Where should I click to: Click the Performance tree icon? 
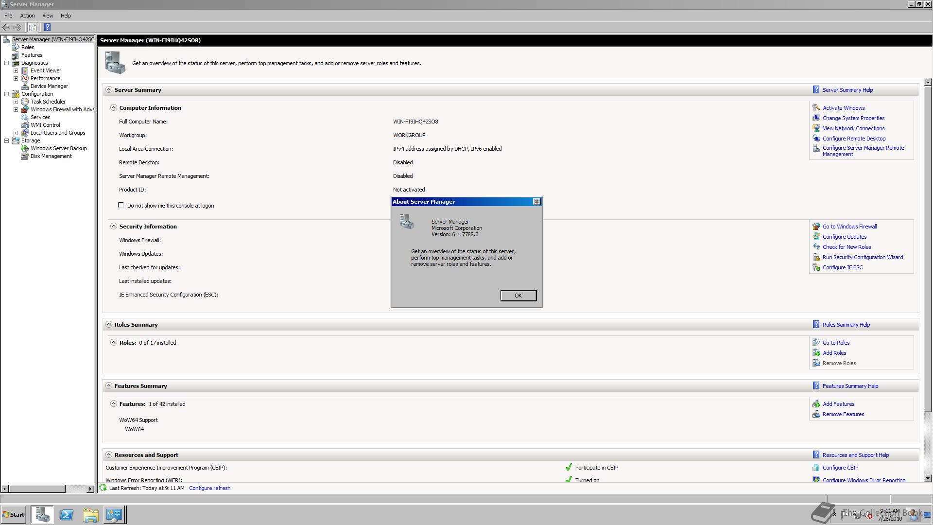(25, 78)
